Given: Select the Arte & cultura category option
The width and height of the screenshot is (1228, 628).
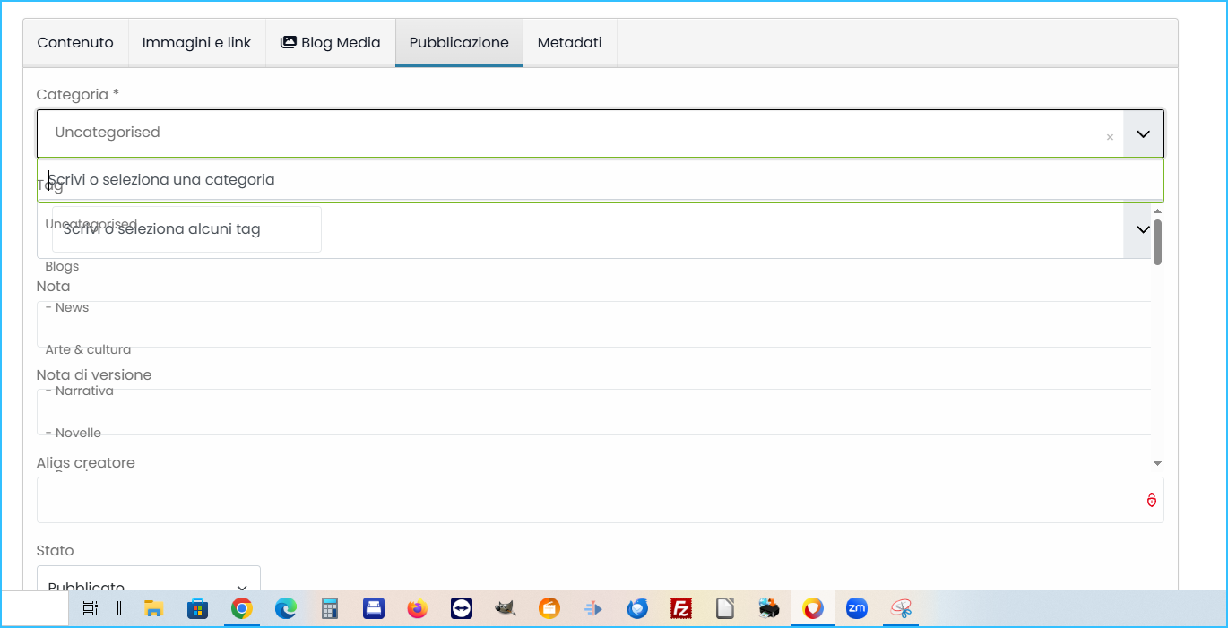Looking at the screenshot, I should 88,349.
